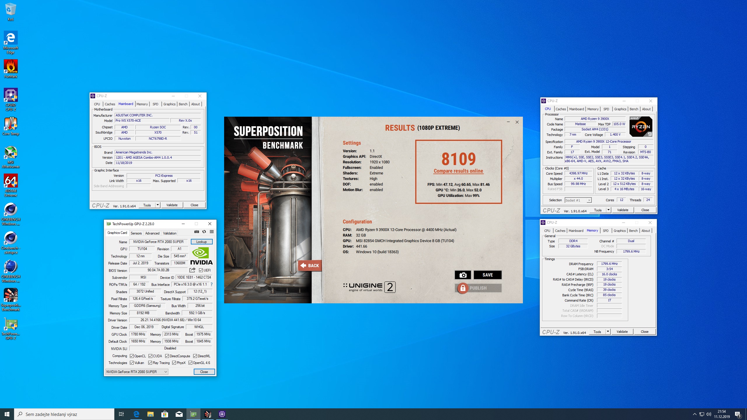The width and height of the screenshot is (747, 420).
Task: Toggle the DirectML checkbox
Action: (x=195, y=356)
